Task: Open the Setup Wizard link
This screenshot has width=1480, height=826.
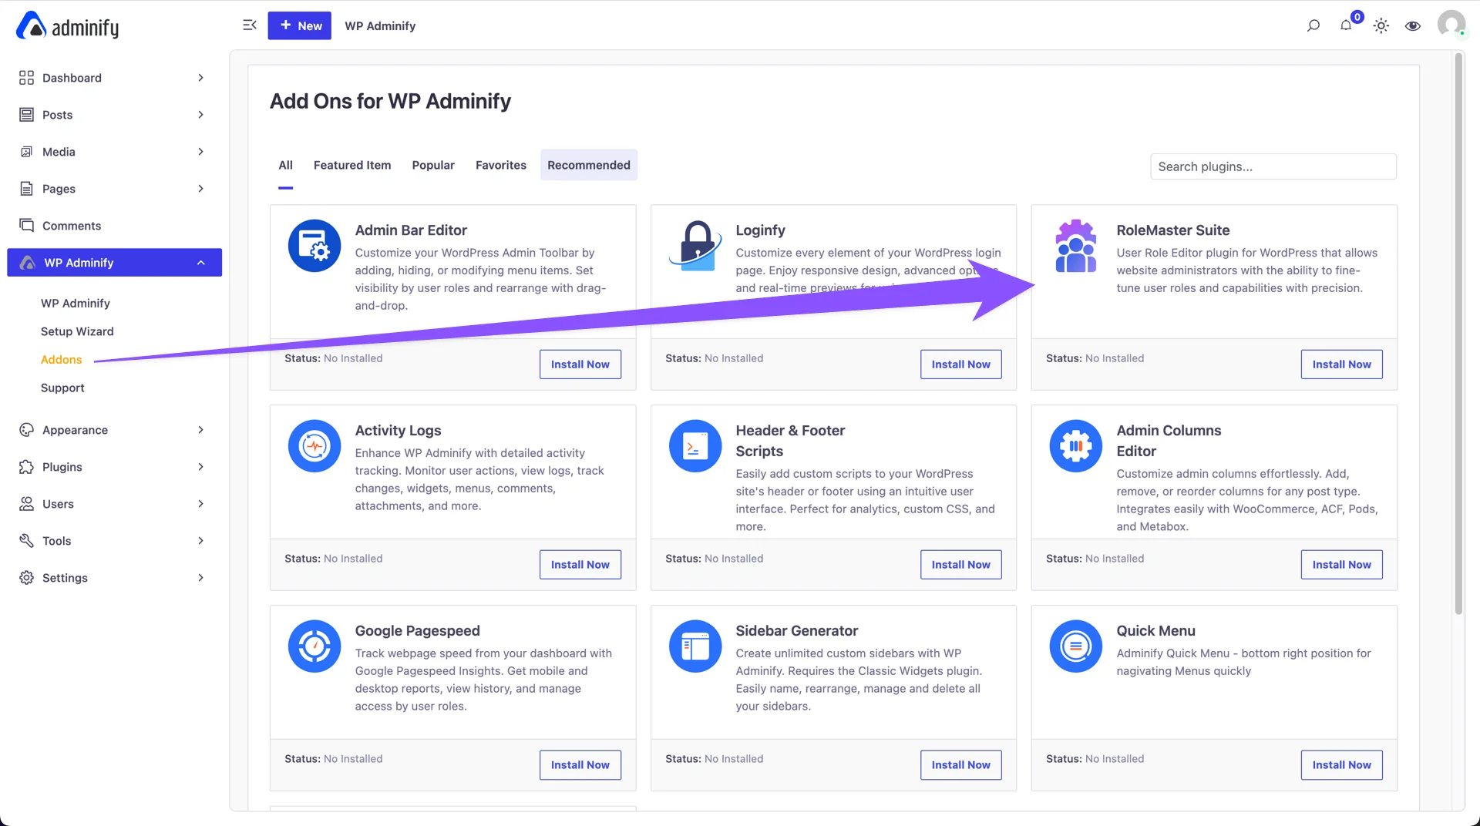Action: (x=77, y=331)
